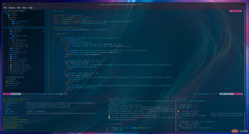249x134 pixels.
Task: Open the Help menu
Action: pos(30,8)
